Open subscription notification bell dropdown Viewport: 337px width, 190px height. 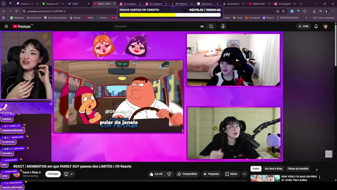click(x=68, y=174)
